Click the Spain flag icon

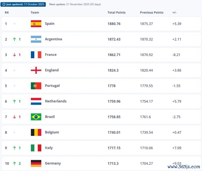pos(36,24)
